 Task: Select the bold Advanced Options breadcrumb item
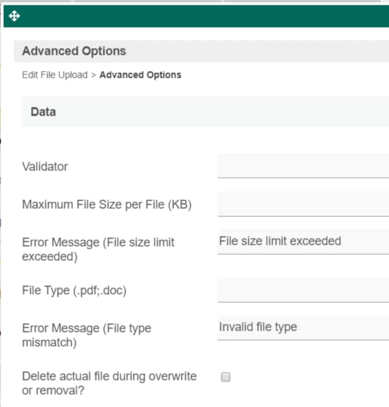pyautogui.click(x=140, y=75)
